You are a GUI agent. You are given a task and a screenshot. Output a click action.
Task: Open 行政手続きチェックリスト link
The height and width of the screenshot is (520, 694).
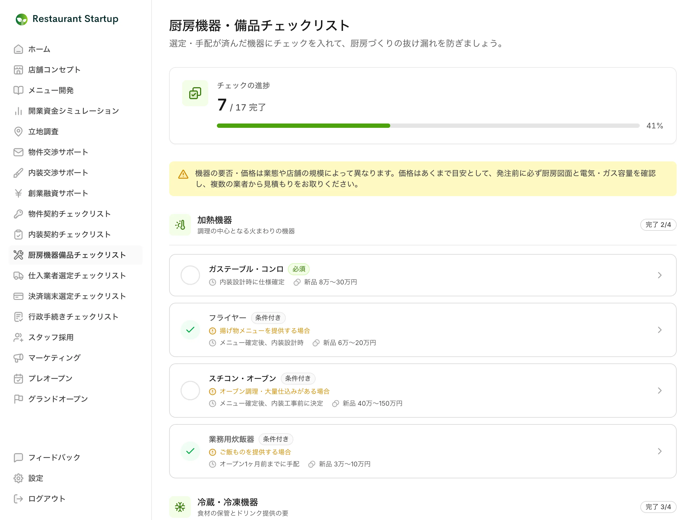point(76,317)
